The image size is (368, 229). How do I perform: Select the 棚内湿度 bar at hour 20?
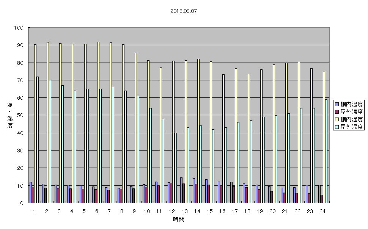274,134
